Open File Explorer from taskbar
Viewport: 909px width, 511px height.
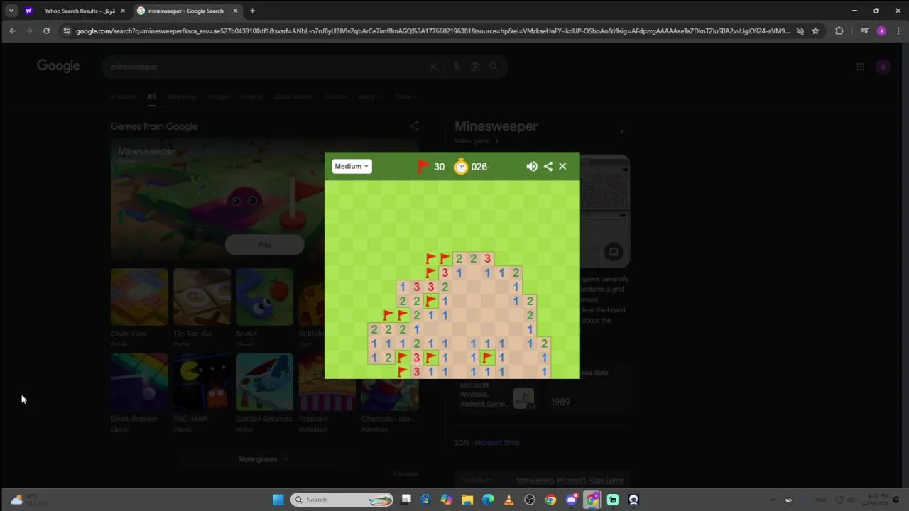coord(467,500)
